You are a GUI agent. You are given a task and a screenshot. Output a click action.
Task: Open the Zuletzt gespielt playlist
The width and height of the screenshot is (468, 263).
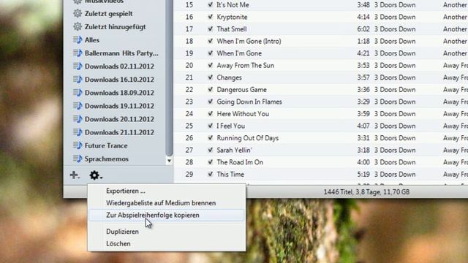tap(109, 13)
